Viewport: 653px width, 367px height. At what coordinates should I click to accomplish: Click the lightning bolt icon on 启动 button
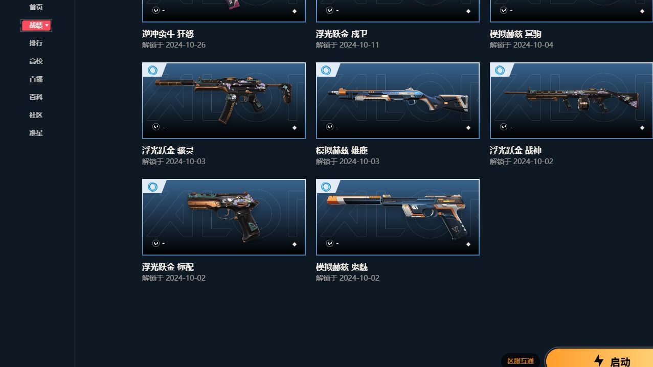pyautogui.click(x=599, y=361)
